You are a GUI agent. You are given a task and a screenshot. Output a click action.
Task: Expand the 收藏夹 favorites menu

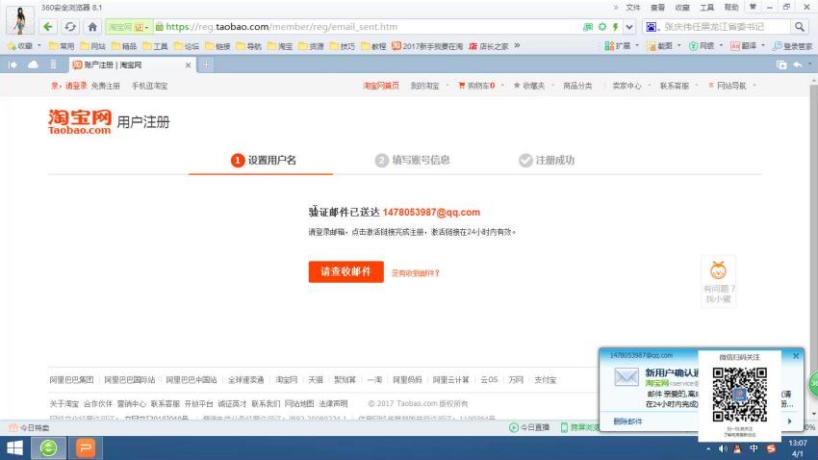pyautogui.click(x=532, y=86)
